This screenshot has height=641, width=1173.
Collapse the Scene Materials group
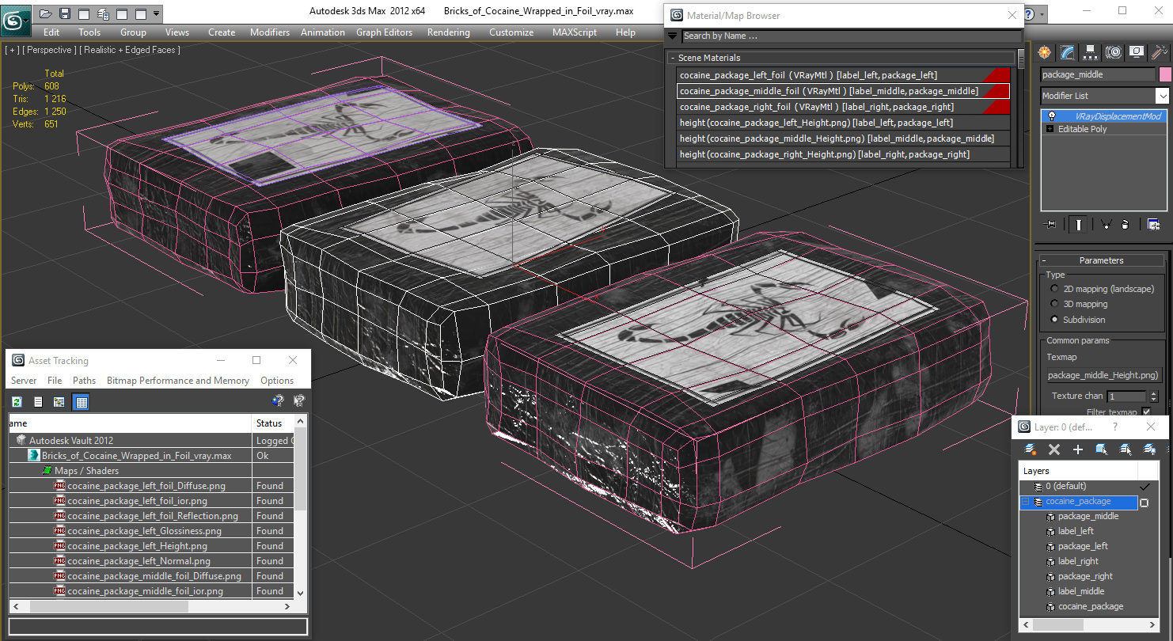click(x=673, y=58)
